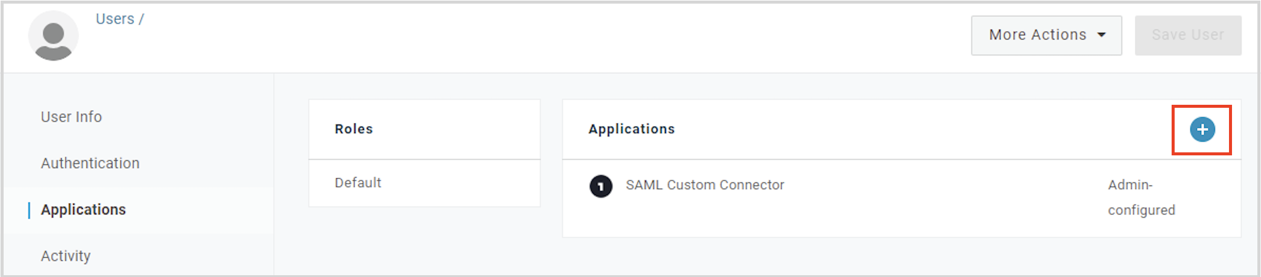Add an application with the plus icon
The height and width of the screenshot is (277, 1261).
(1202, 129)
